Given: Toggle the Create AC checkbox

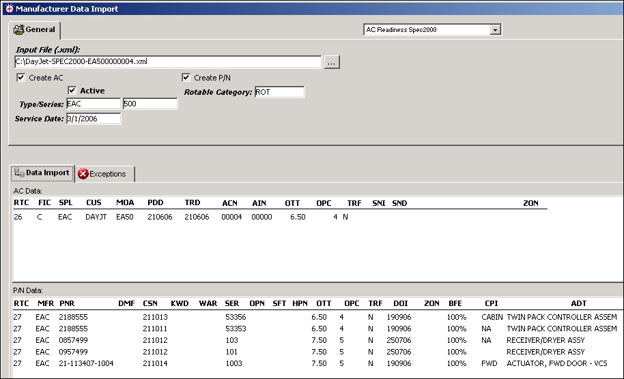Looking at the screenshot, I should pyautogui.click(x=20, y=78).
